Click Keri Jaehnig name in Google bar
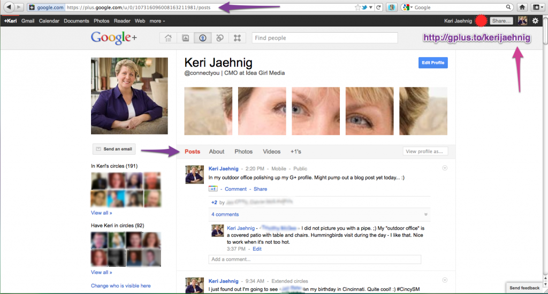This screenshot has height=294, width=548. [458, 21]
